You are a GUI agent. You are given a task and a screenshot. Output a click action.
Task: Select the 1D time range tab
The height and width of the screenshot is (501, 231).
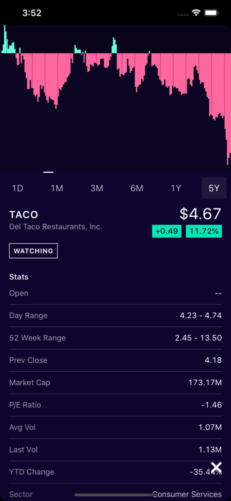[17, 188]
